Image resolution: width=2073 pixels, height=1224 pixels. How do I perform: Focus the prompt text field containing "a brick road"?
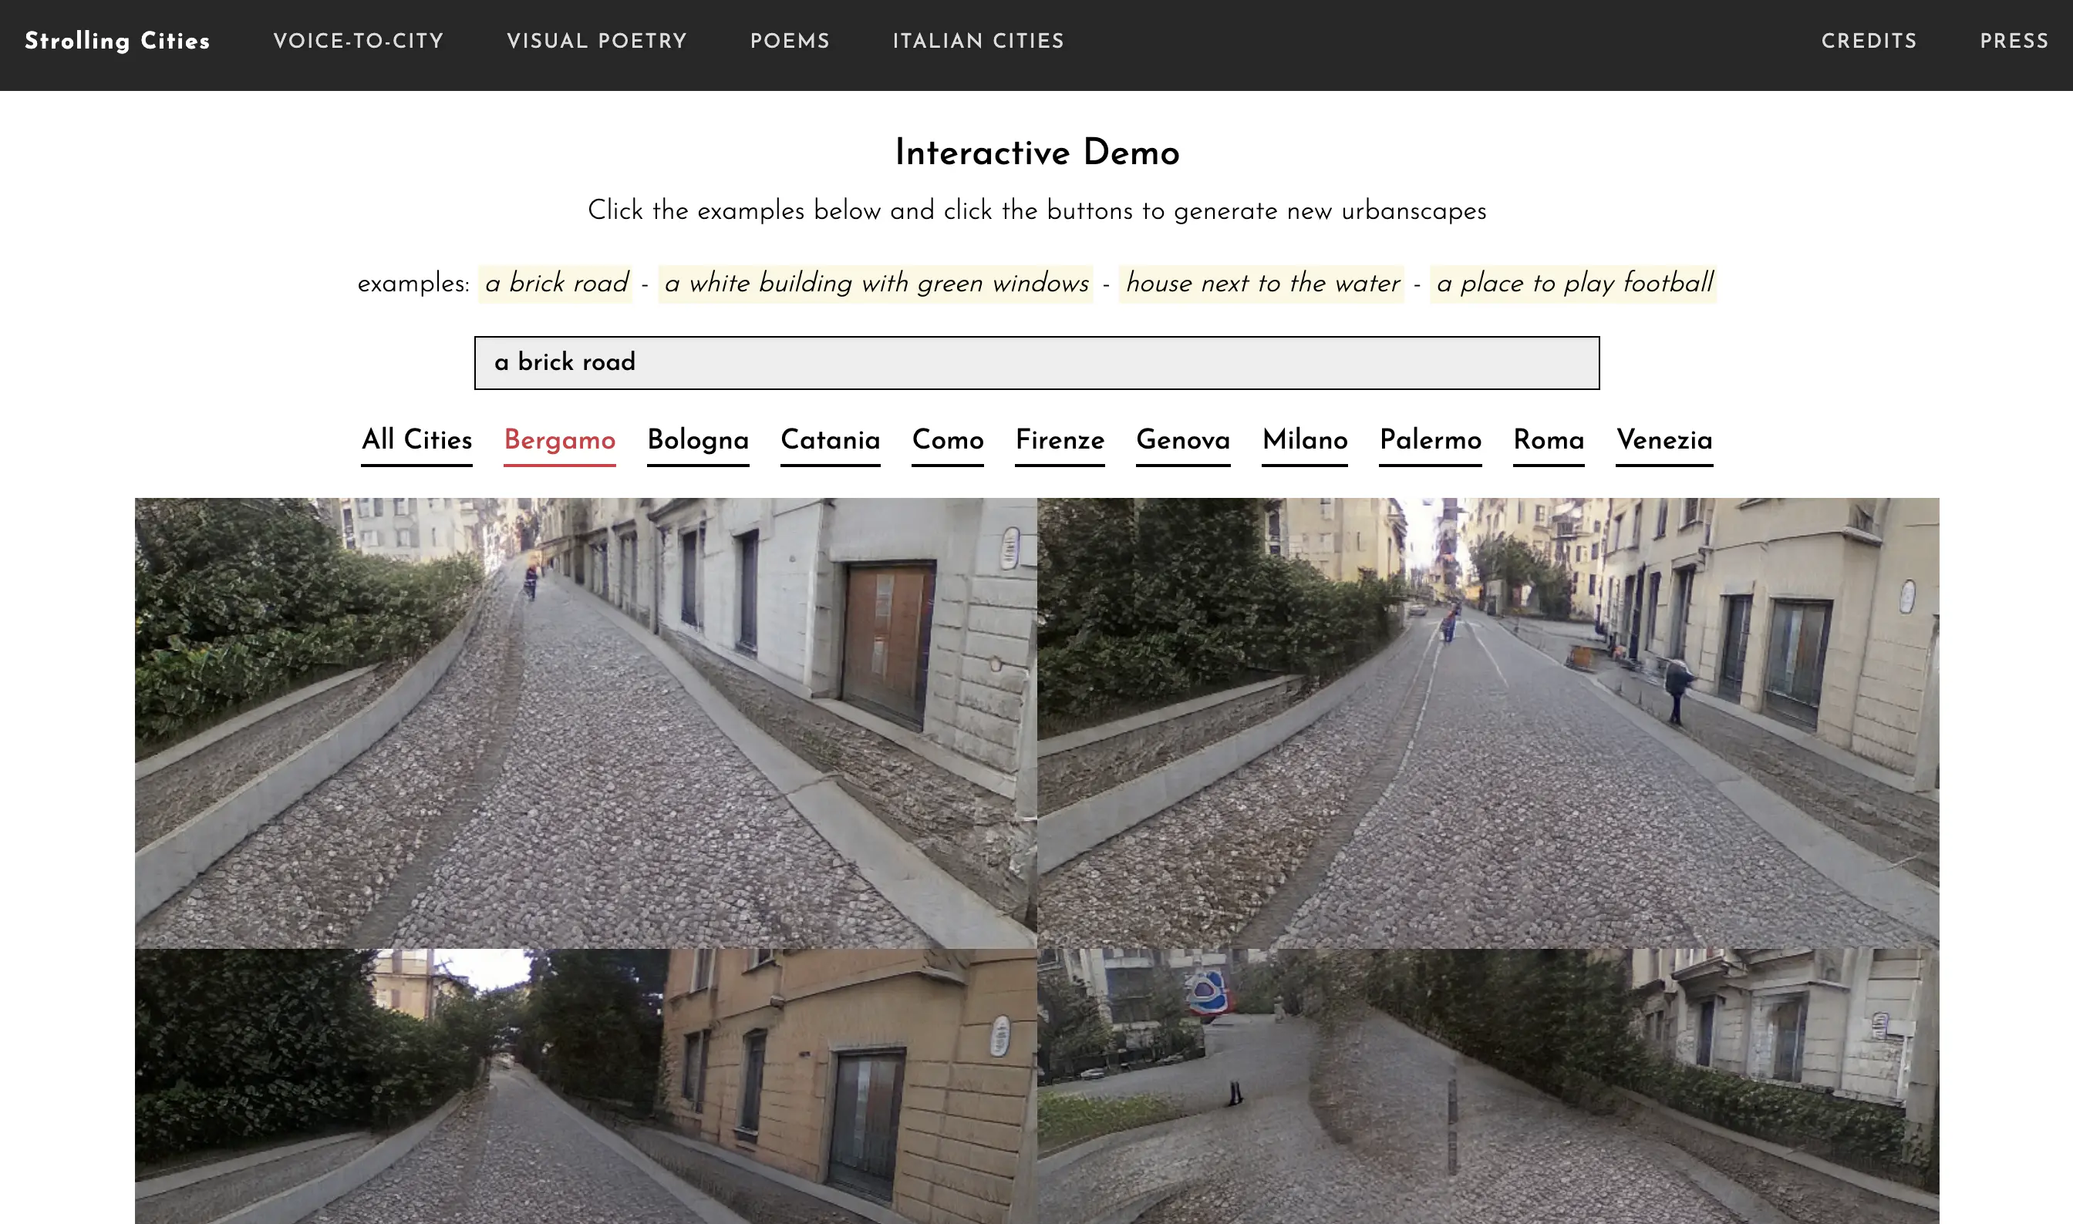(1036, 363)
